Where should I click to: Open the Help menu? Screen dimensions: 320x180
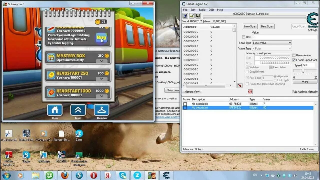click(220, 10)
